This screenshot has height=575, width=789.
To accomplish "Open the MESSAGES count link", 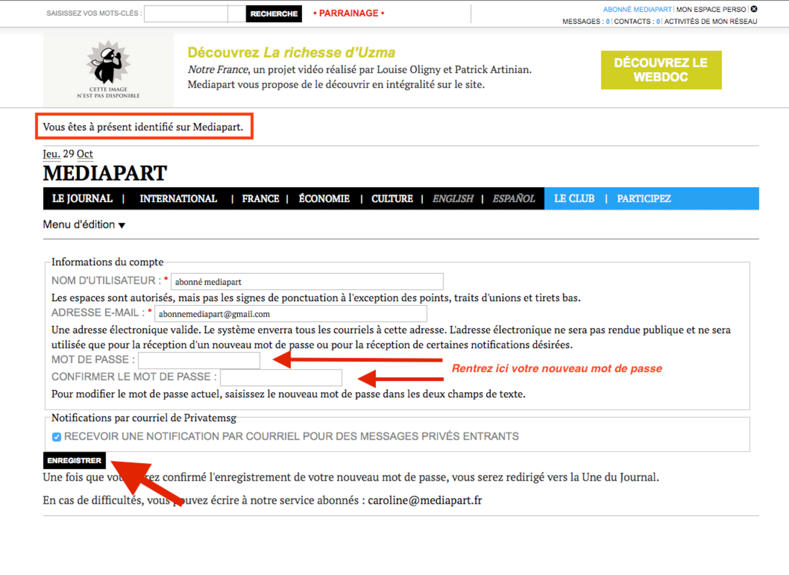I will 586,21.
